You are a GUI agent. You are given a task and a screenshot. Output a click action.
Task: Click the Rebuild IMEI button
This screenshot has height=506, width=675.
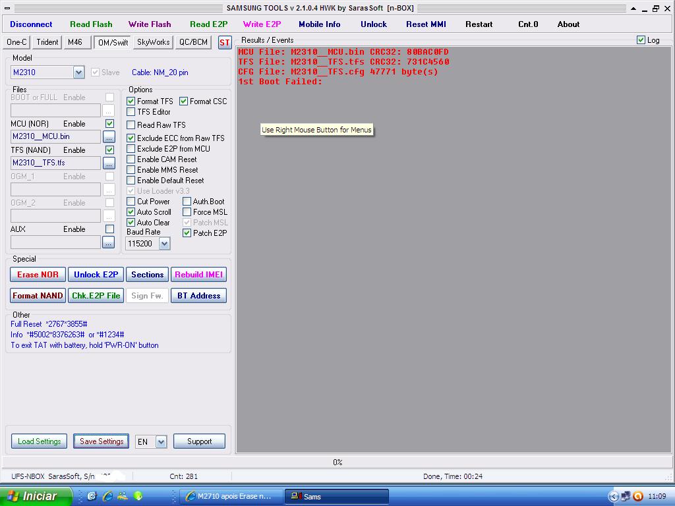click(199, 275)
